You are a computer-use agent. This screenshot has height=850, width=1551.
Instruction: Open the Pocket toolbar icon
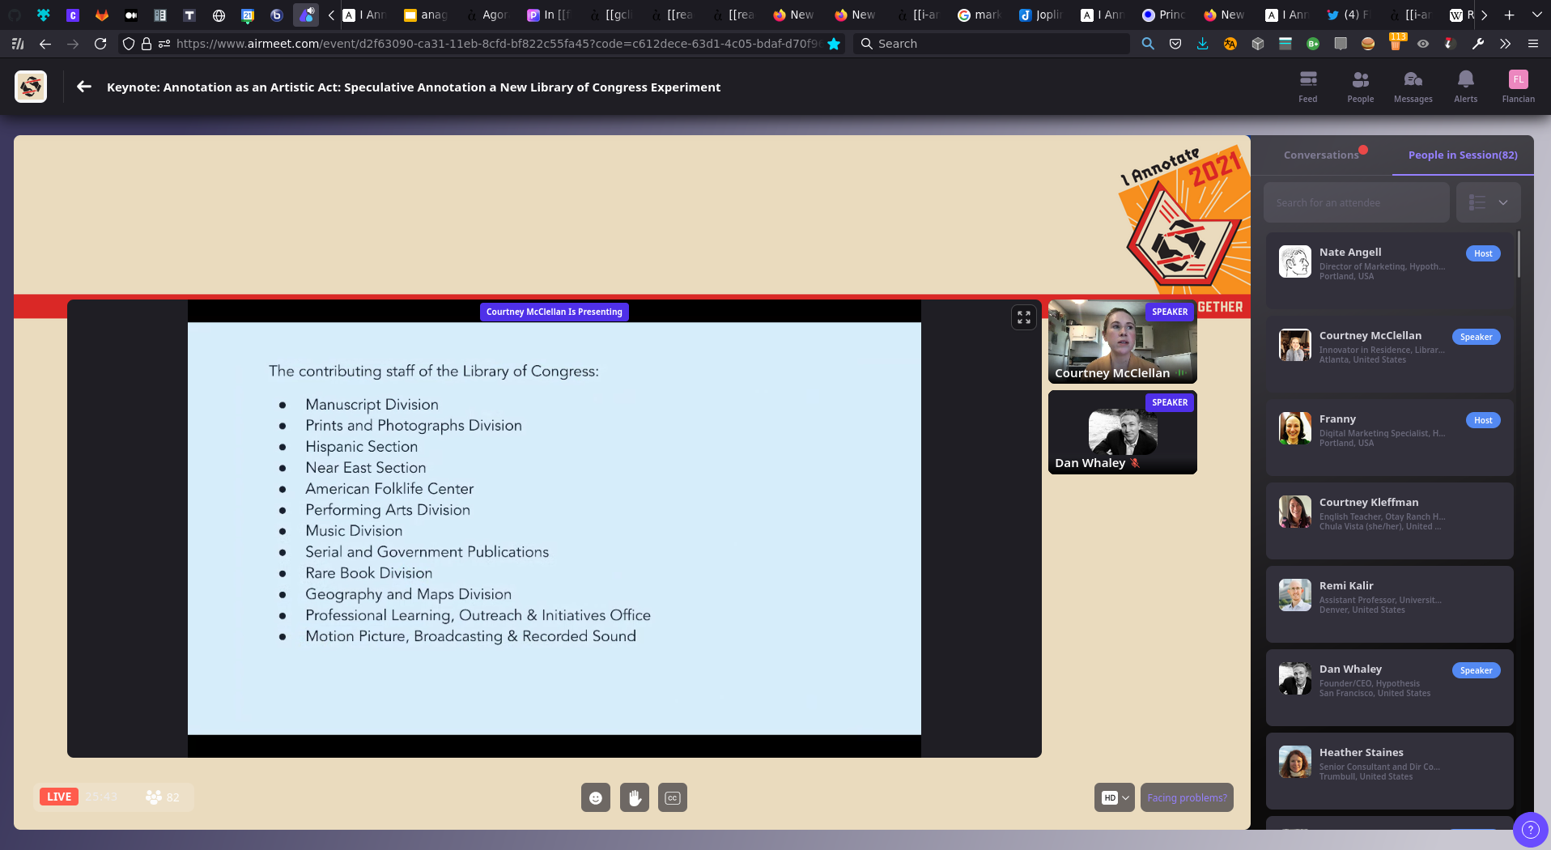click(x=1175, y=44)
